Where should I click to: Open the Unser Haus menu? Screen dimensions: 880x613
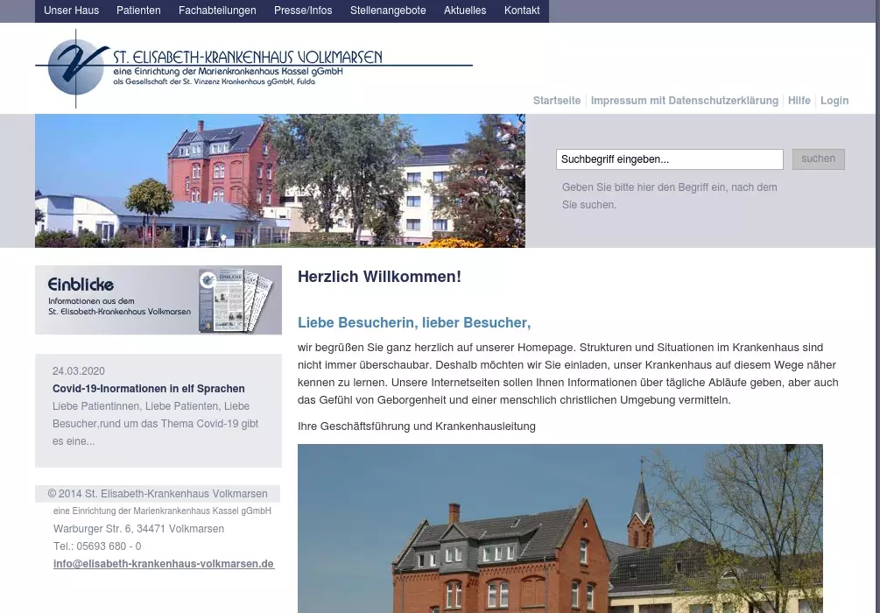click(71, 11)
